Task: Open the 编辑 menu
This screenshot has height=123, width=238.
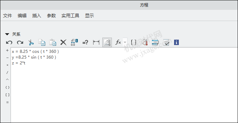Action: (22, 16)
